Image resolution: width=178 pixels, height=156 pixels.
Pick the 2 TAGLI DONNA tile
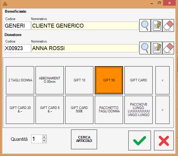[x=20, y=80]
